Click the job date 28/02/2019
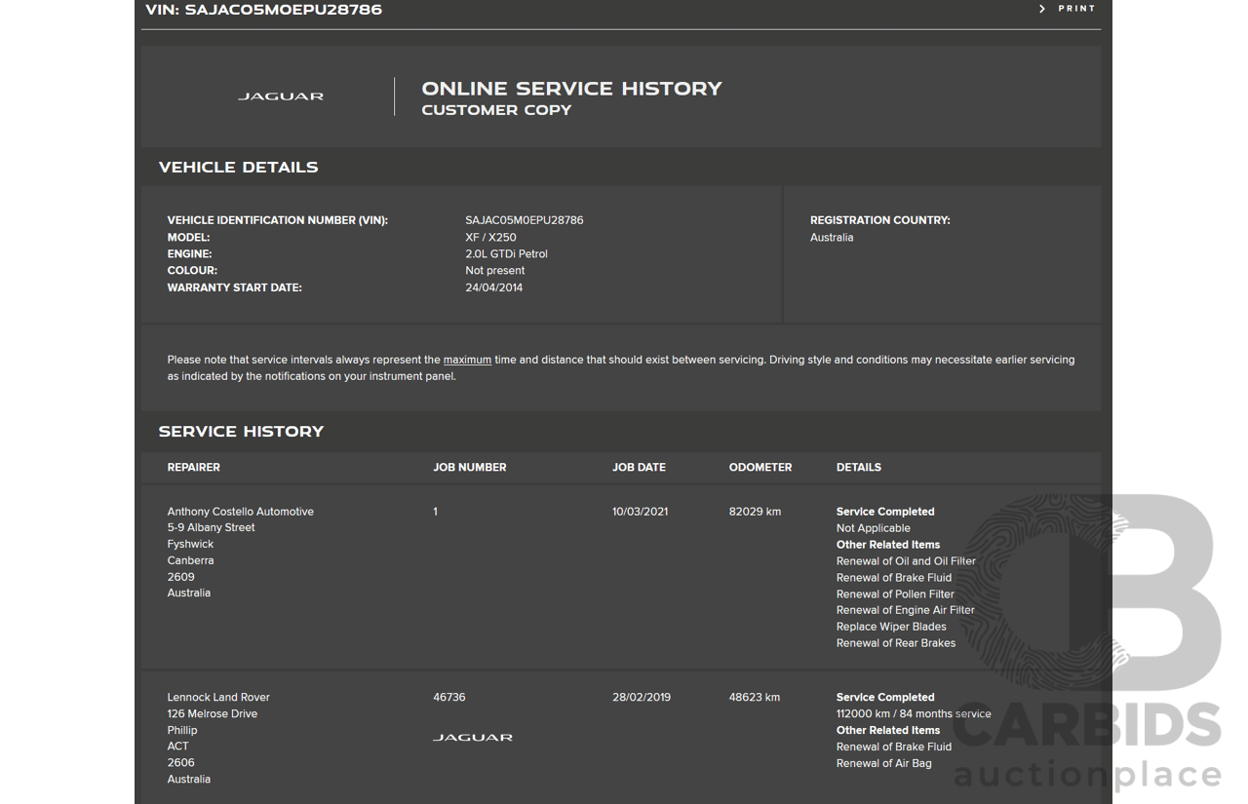1248x804 pixels. click(x=642, y=698)
